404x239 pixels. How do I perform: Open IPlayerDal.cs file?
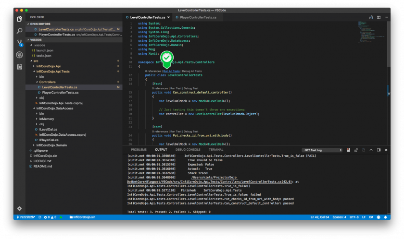tap(74, 140)
